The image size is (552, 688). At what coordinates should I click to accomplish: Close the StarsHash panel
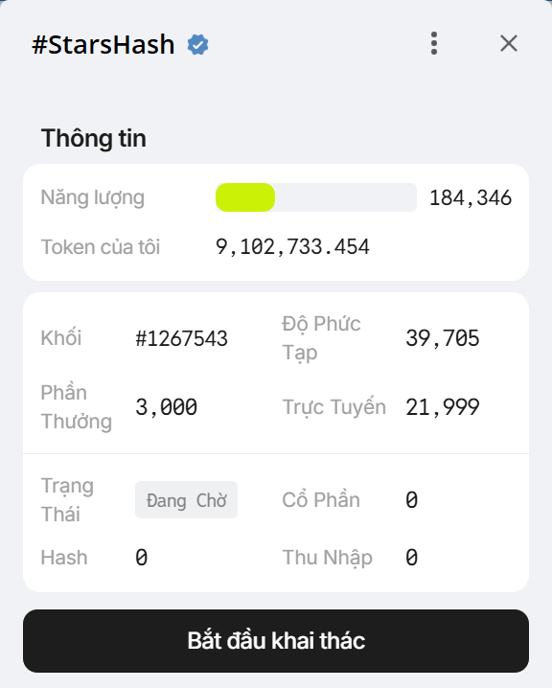pyautogui.click(x=509, y=43)
